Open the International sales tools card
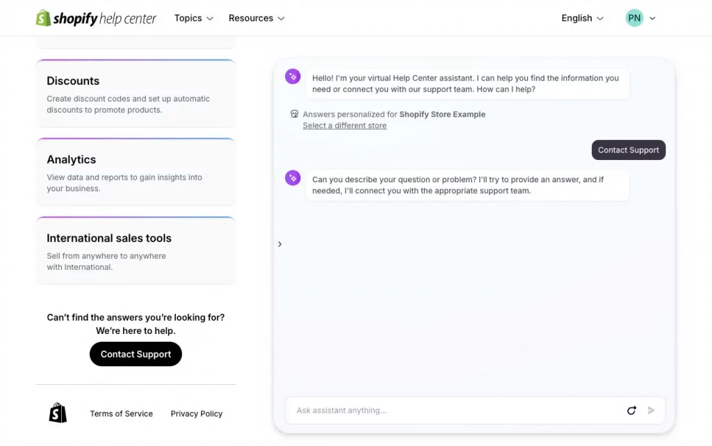Image resolution: width=712 pixels, height=446 pixels. (136, 250)
